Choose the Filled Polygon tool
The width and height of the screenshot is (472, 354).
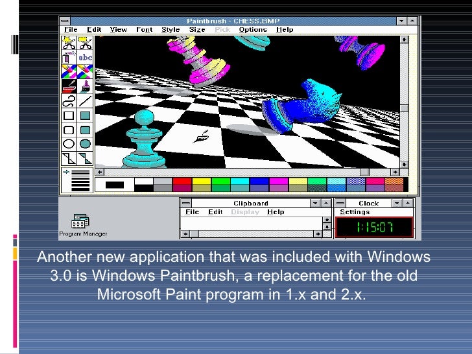pos(85,158)
